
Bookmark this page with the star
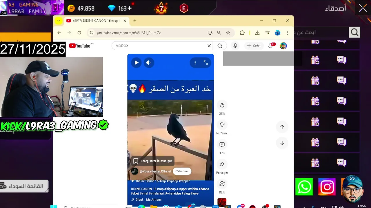(228, 33)
